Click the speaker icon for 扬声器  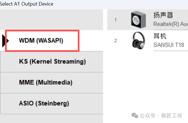(x=138, y=20)
